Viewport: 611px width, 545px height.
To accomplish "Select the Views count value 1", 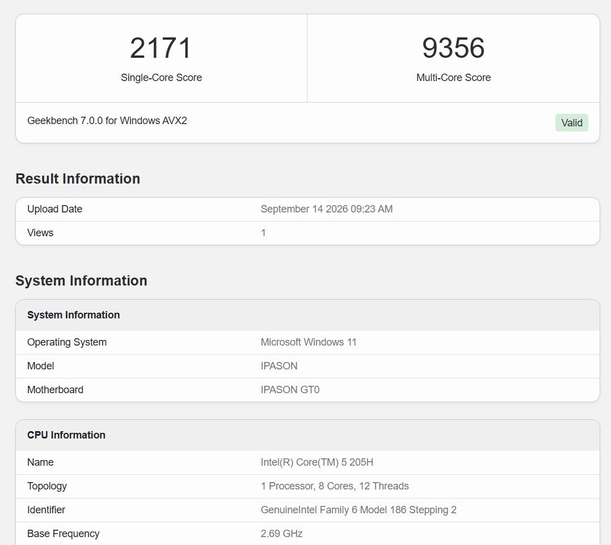I will pyautogui.click(x=263, y=233).
